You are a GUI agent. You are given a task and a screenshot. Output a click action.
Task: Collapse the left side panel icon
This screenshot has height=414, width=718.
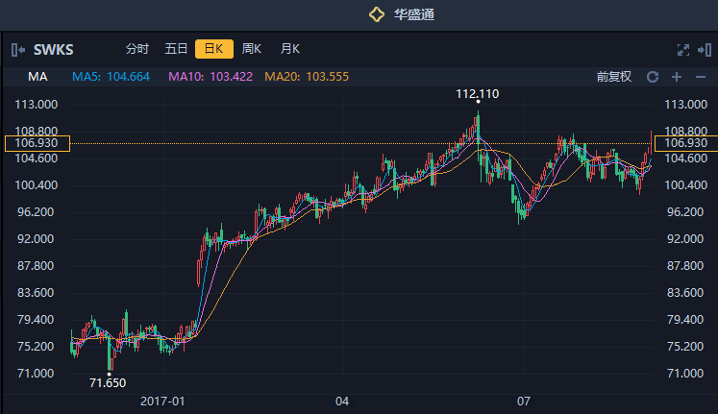point(18,49)
